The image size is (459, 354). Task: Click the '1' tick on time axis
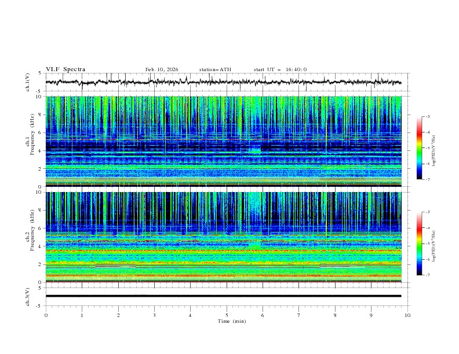(x=82, y=315)
